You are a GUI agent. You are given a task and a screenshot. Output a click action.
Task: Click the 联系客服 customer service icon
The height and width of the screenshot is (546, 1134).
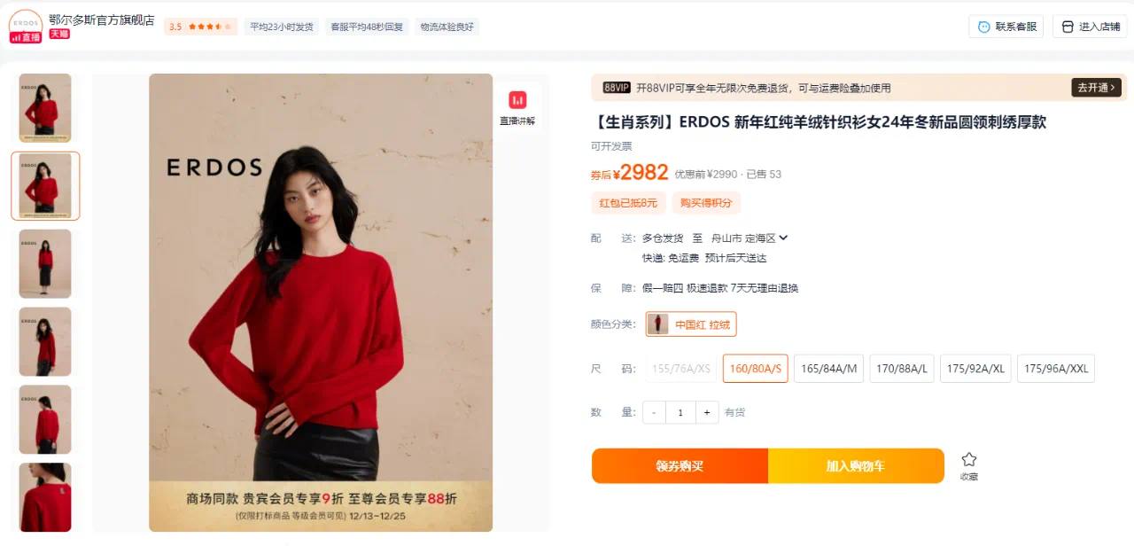(983, 27)
